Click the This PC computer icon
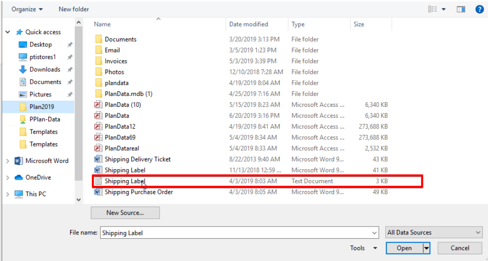488x261 pixels. tap(18, 194)
